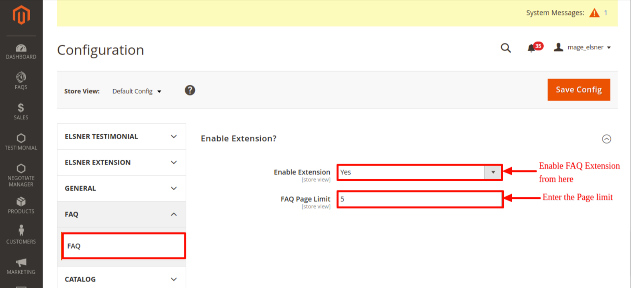
Task: Open the Testimonial sidebar item
Action: click(x=21, y=142)
